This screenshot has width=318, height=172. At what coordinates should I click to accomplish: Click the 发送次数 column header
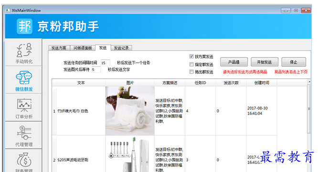click(231, 83)
